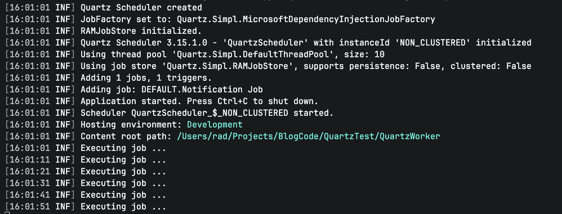Click the 'Adding 1 jobs, 1 triggers.' line
This screenshot has height=214, width=562.
(146, 78)
